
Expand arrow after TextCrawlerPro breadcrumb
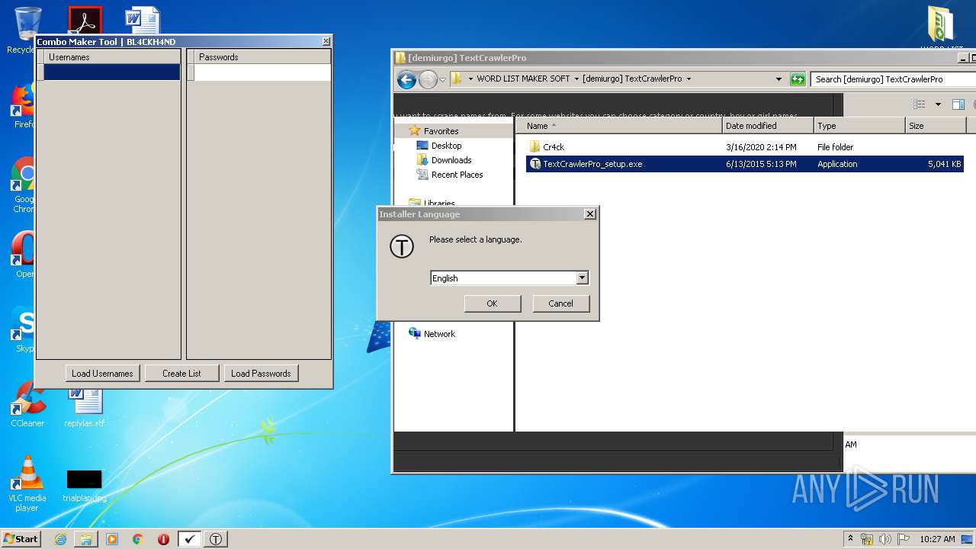click(689, 79)
